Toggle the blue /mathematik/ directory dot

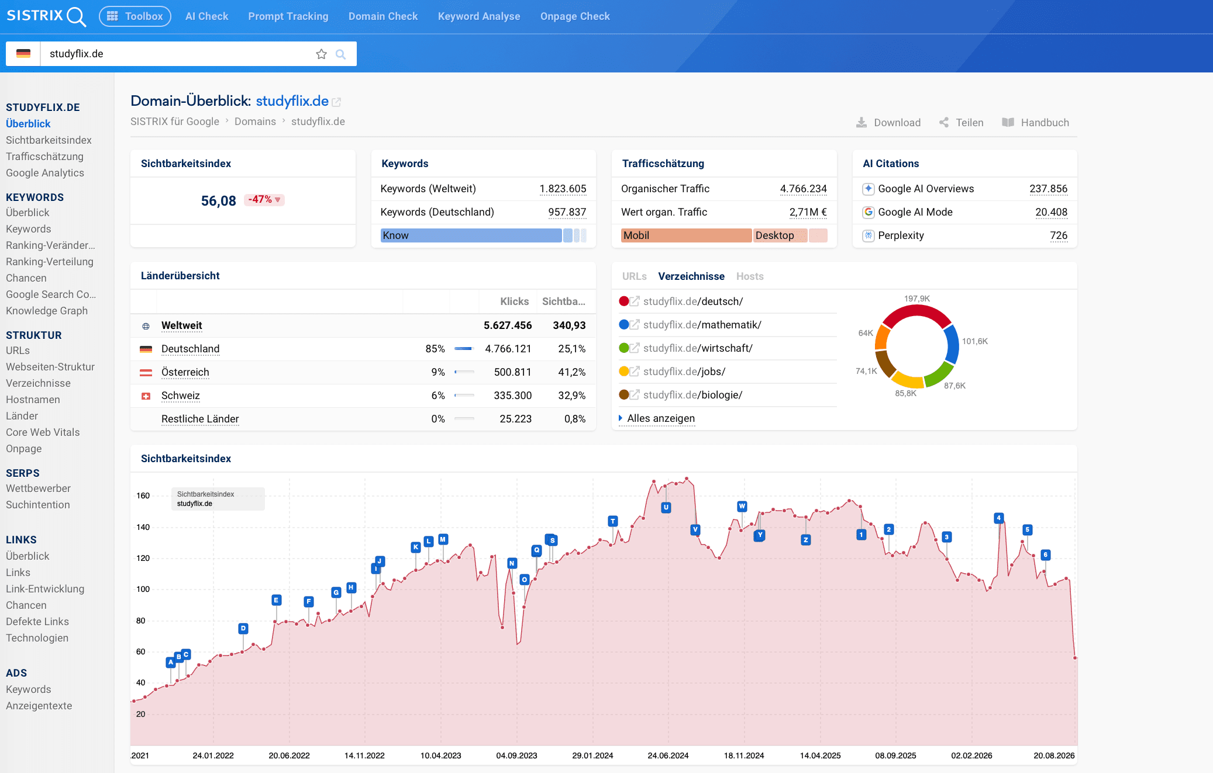point(624,325)
